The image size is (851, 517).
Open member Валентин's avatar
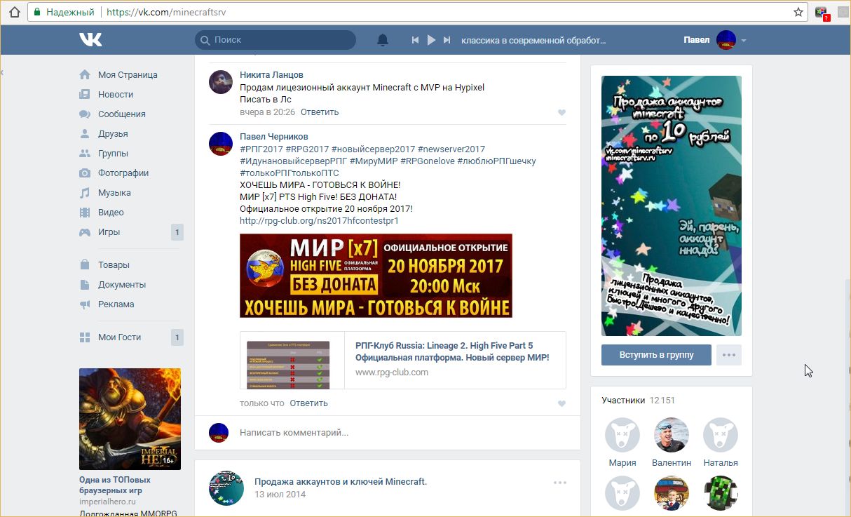[x=672, y=435]
